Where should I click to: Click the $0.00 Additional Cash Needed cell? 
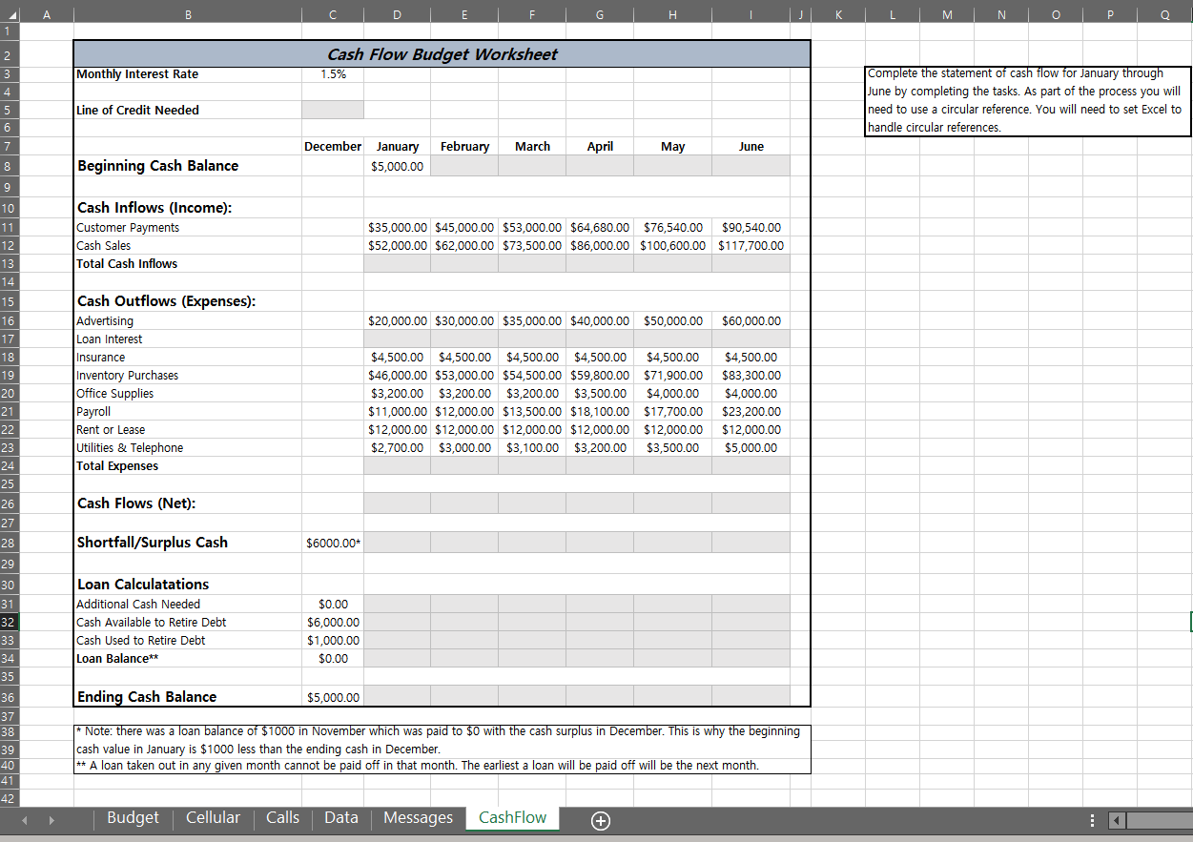click(333, 605)
